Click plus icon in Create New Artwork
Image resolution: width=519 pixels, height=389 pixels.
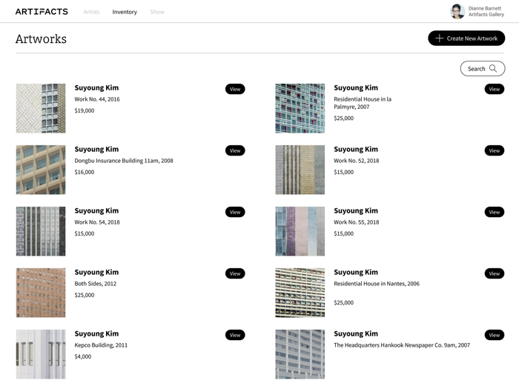[x=439, y=39]
